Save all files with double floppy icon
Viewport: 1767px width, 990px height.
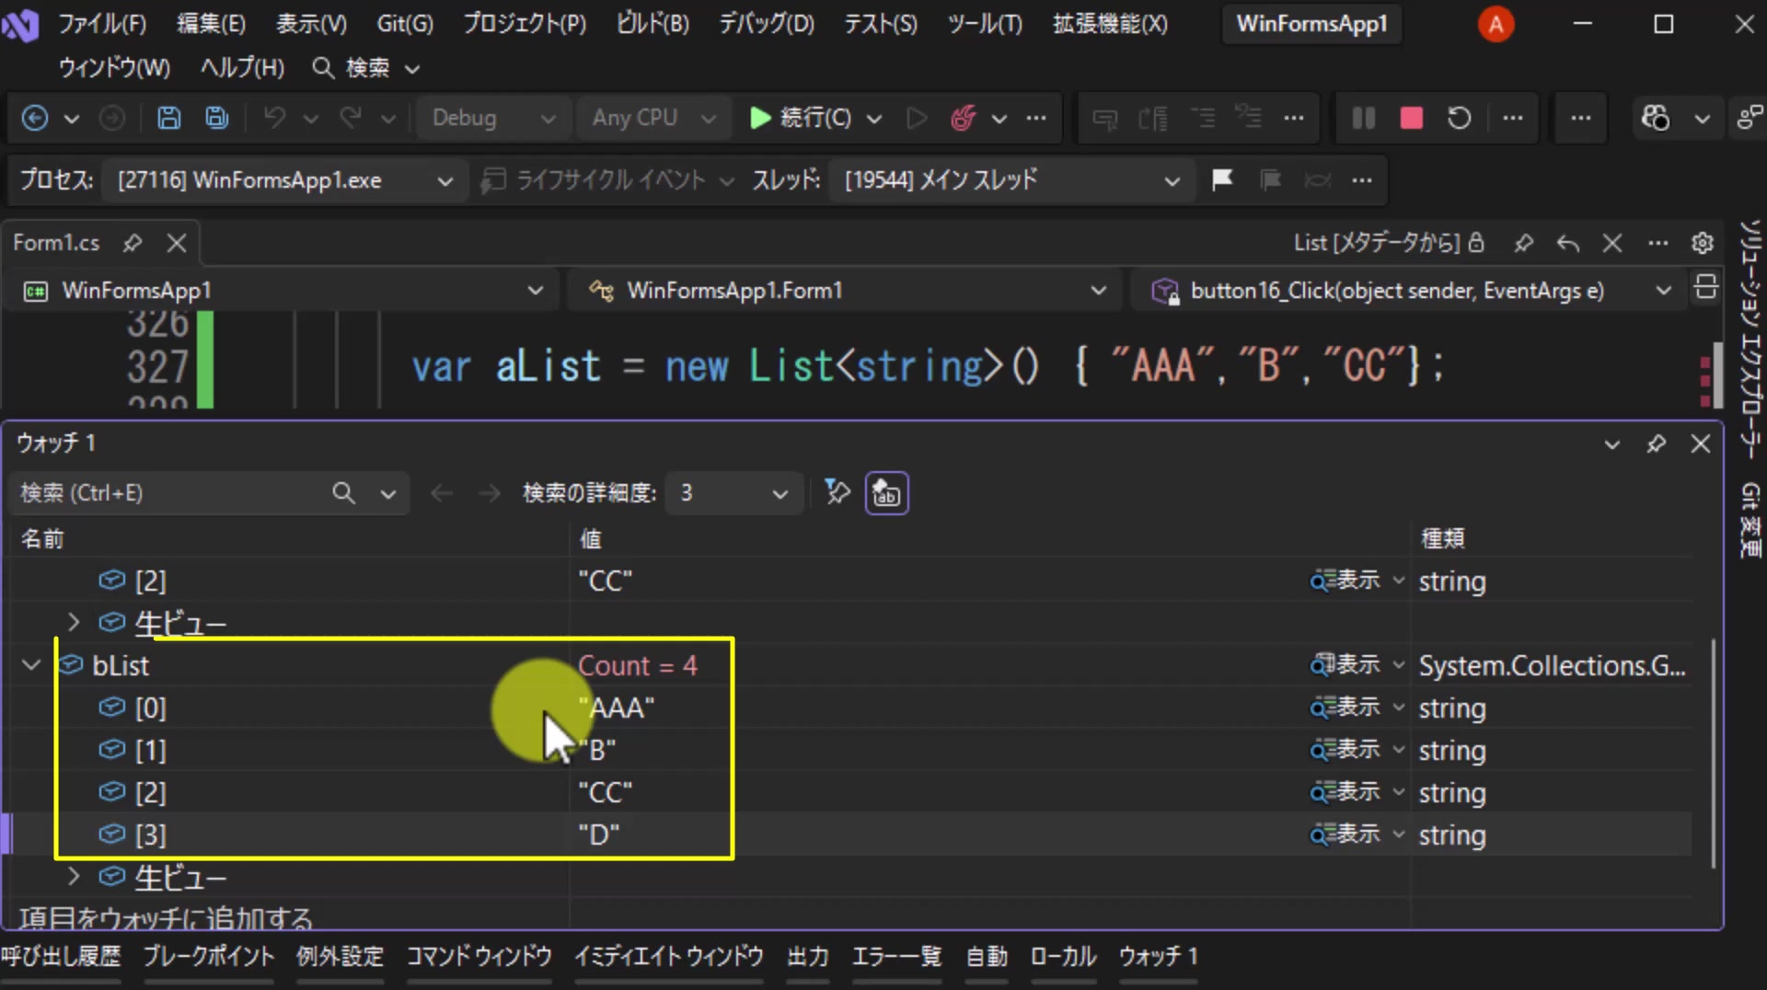click(x=216, y=118)
